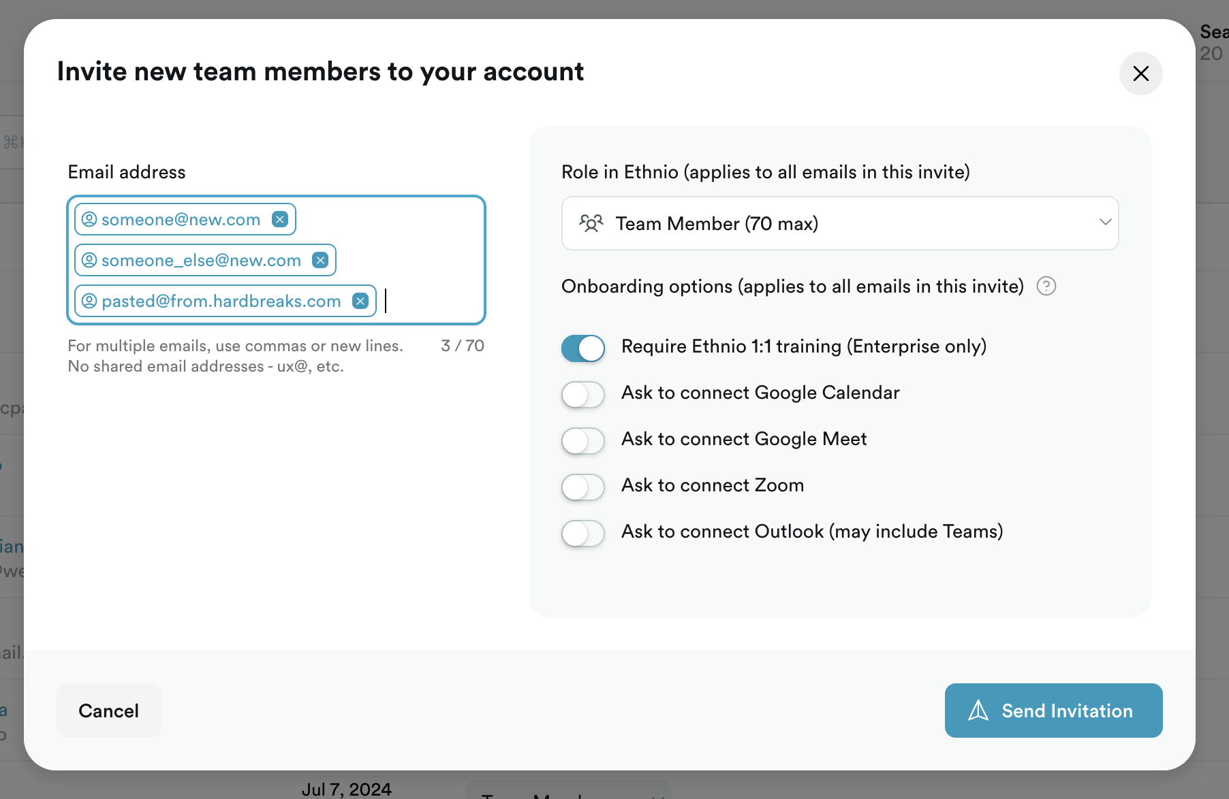Disable Require Ethnio 1:1 training toggle
The image size is (1229, 799).
tap(583, 348)
